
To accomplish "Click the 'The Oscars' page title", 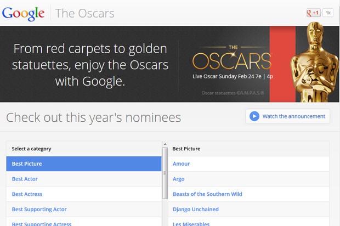I will coord(85,14).
